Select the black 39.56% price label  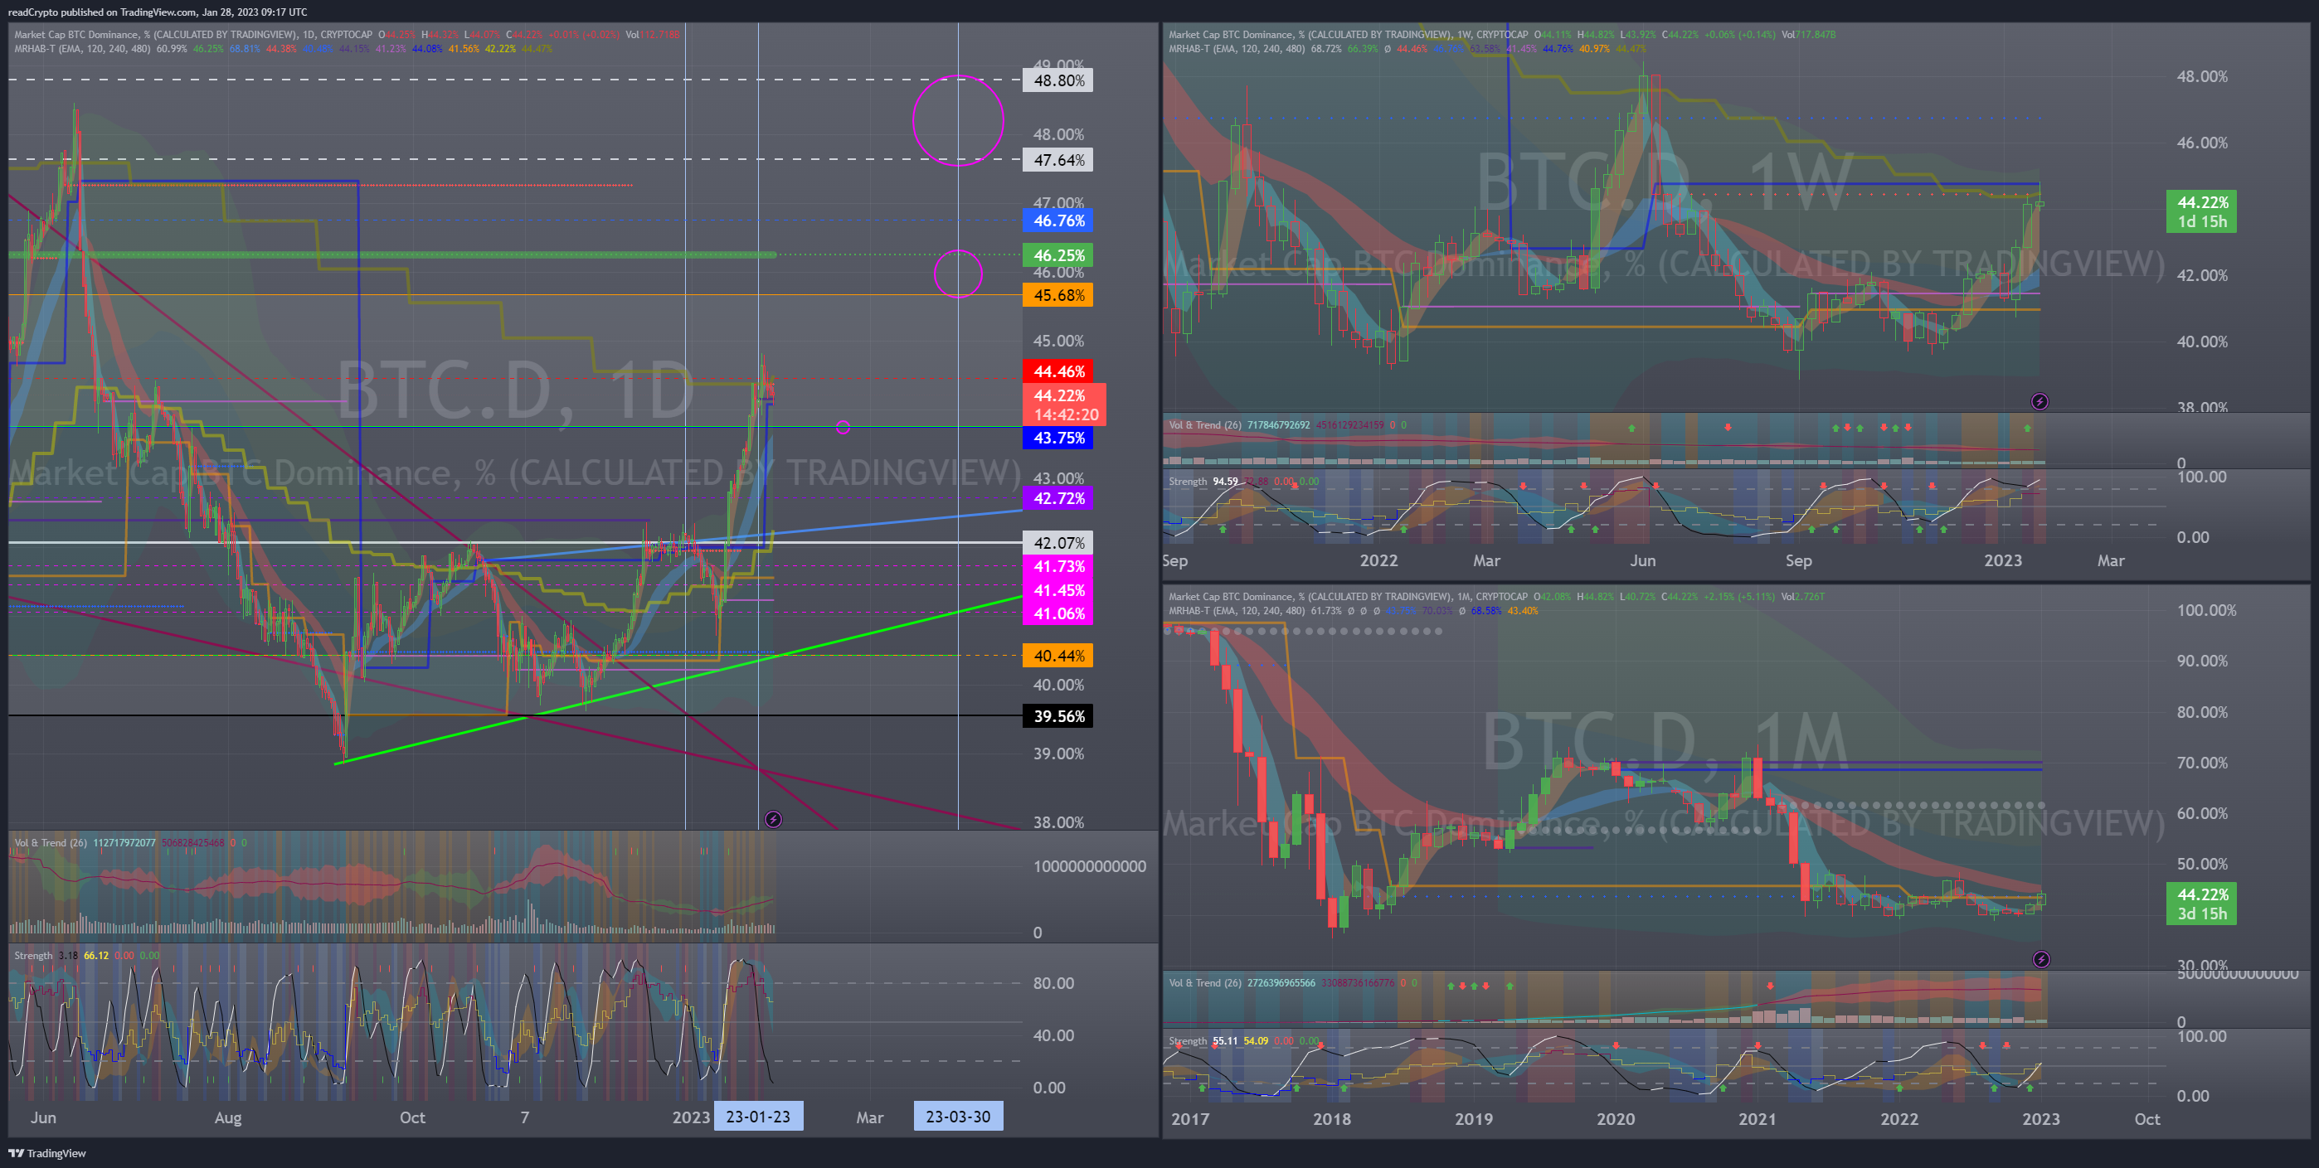1057,716
